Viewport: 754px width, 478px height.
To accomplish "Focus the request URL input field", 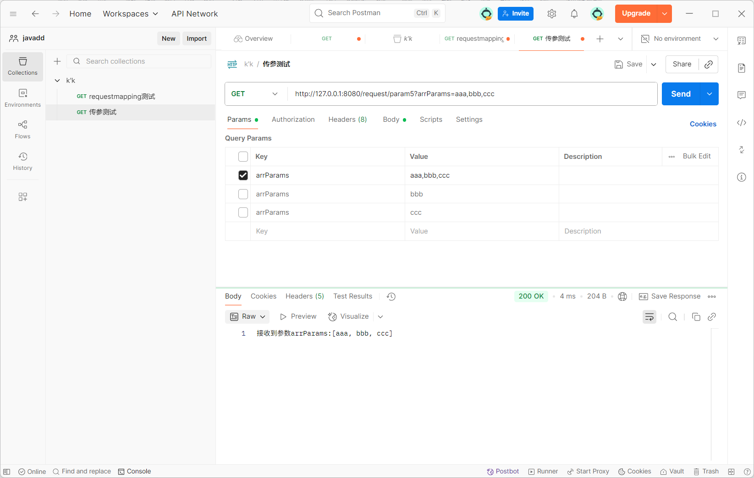I will coord(472,94).
